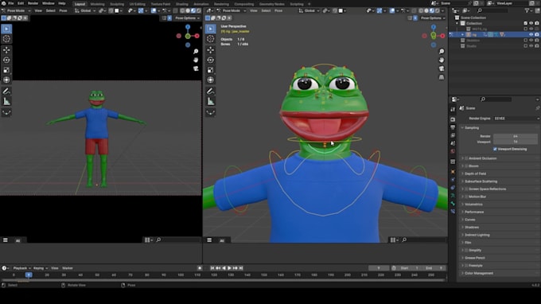Jump to first frame button
Viewport: 541px width, 304px height.
(212, 268)
